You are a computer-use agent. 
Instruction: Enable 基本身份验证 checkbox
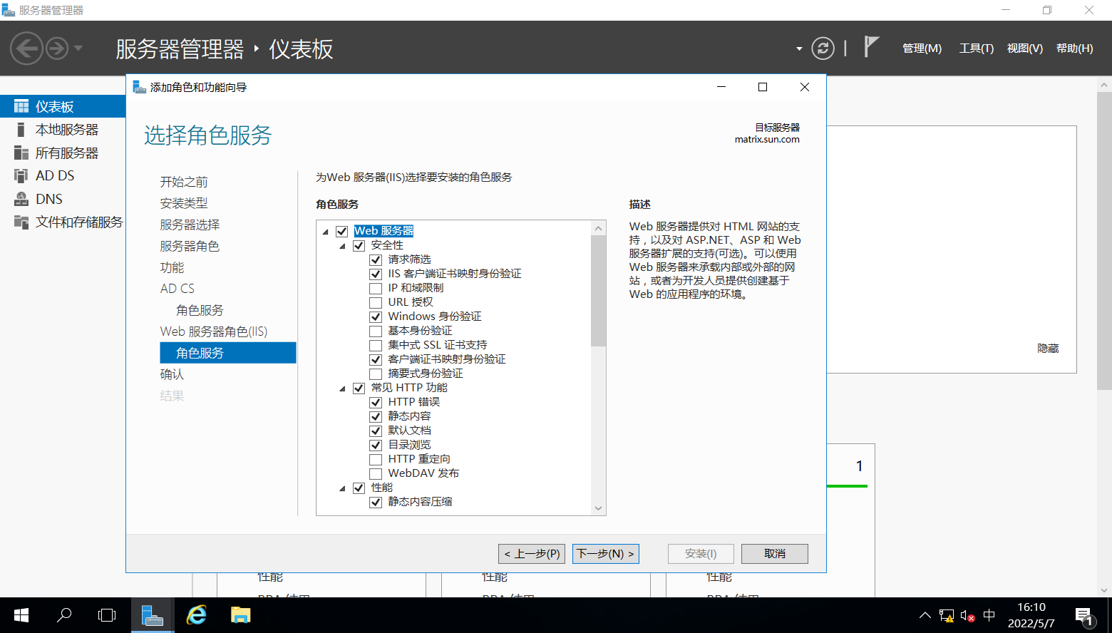[376, 331]
